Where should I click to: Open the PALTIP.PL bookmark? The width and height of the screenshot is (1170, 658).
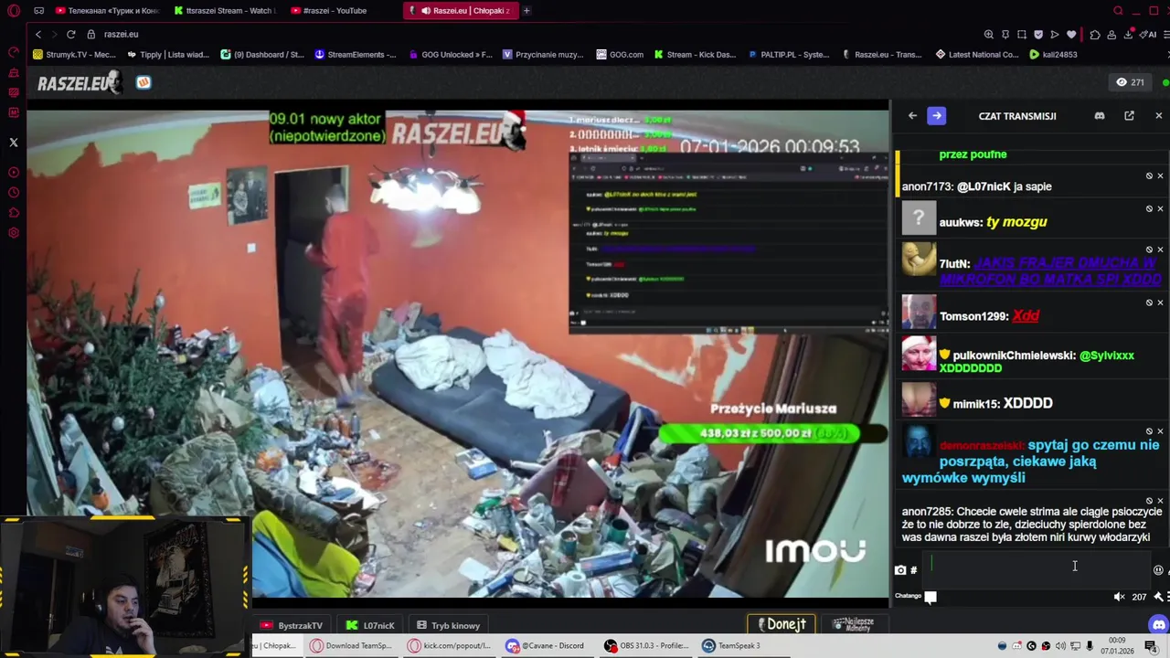tap(788, 55)
